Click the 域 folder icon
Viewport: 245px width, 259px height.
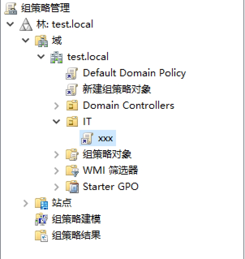(41, 41)
